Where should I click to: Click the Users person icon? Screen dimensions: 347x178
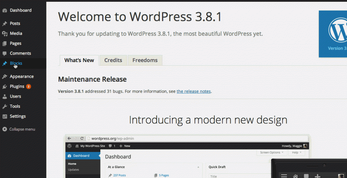[5, 97]
